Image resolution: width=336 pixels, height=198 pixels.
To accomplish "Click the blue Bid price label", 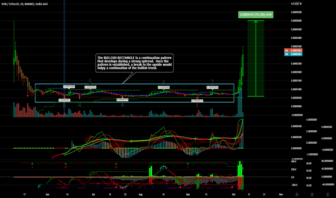I will [x=293, y=54].
